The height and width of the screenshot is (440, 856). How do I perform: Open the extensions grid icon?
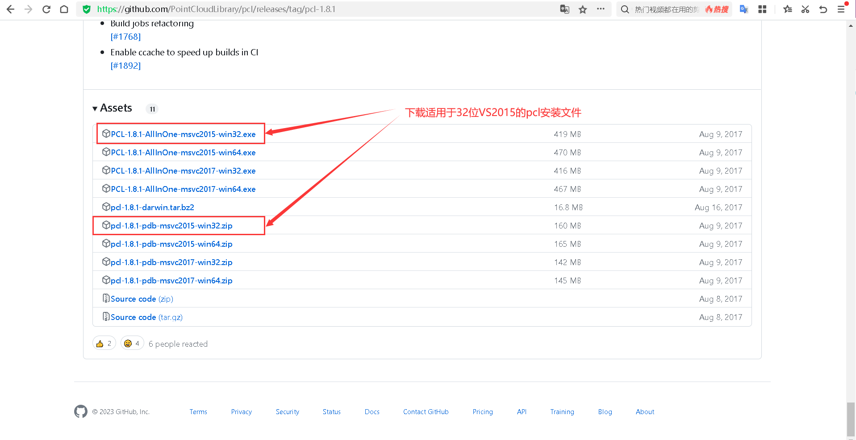pos(762,9)
